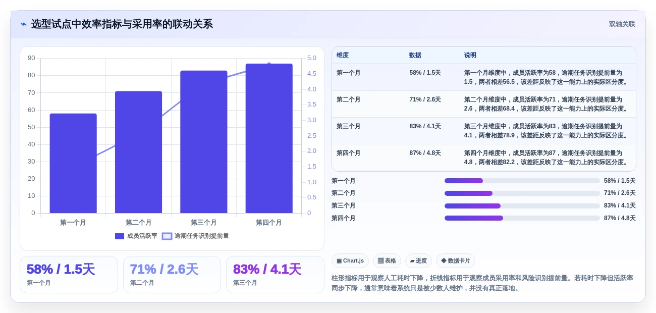Click the 表格 tag chip
Image resolution: width=656 pixels, height=313 pixels.
pyautogui.click(x=387, y=261)
